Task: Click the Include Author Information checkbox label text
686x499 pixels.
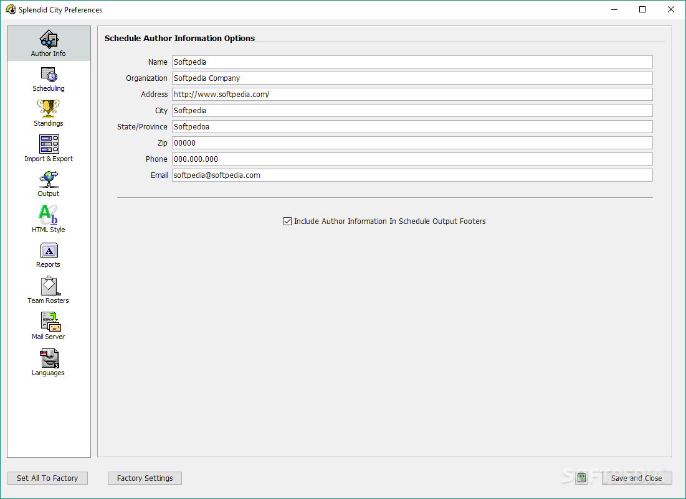Action: pyautogui.click(x=390, y=221)
